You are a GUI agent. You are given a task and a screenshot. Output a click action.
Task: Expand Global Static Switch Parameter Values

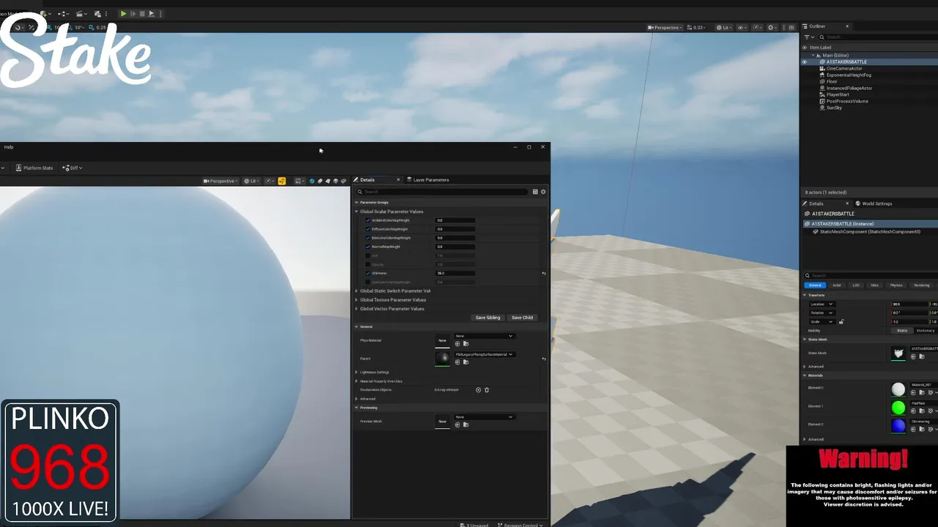pos(357,291)
